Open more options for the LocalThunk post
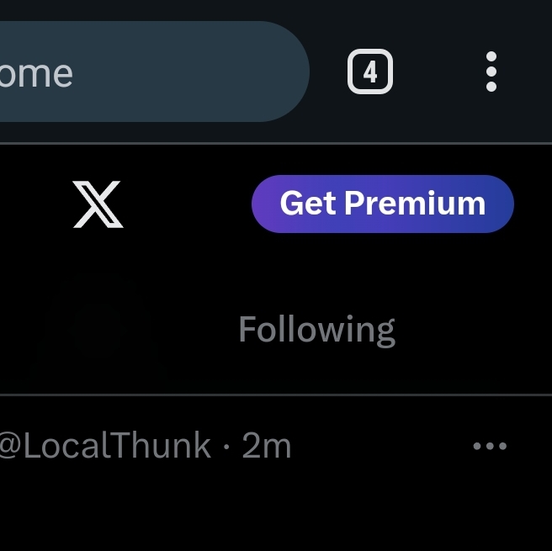Screen dimensions: 552x551 click(490, 446)
